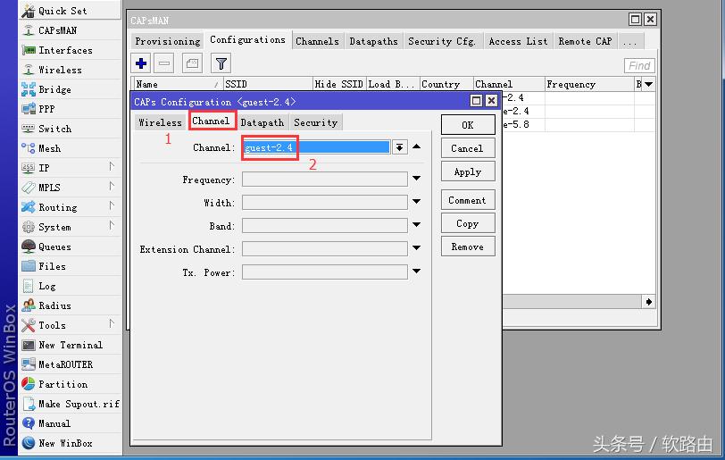
Task: Sort by the Country column header
Action: (446, 84)
